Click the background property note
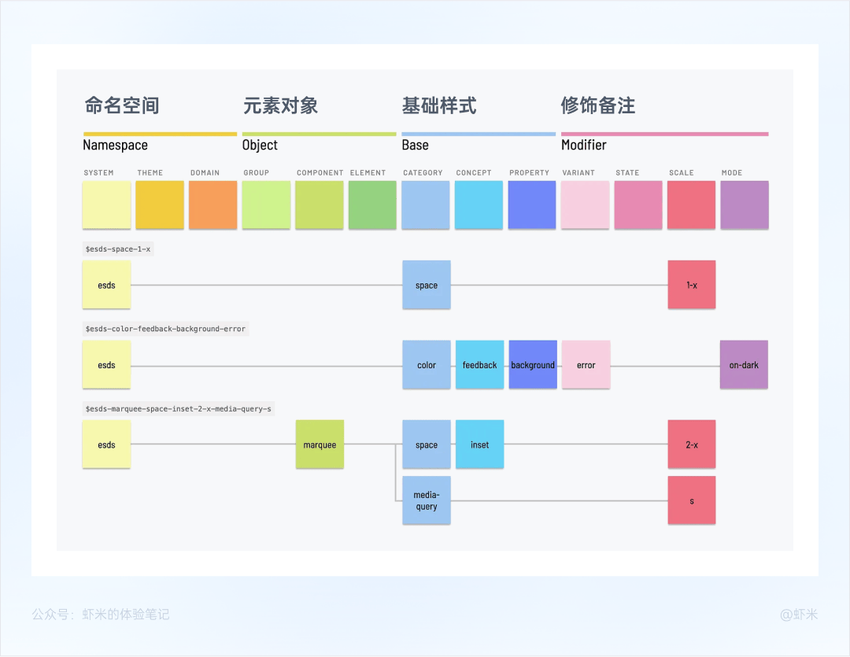The width and height of the screenshot is (850, 657). [533, 364]
